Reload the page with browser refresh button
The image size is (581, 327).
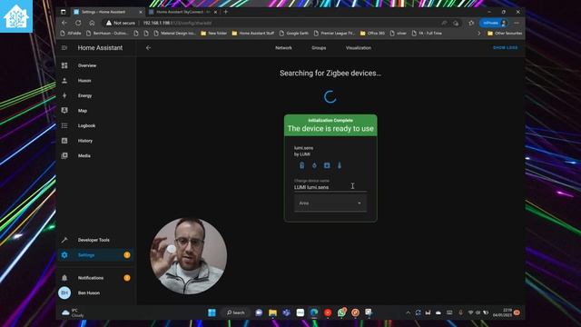tap(78, 23)
